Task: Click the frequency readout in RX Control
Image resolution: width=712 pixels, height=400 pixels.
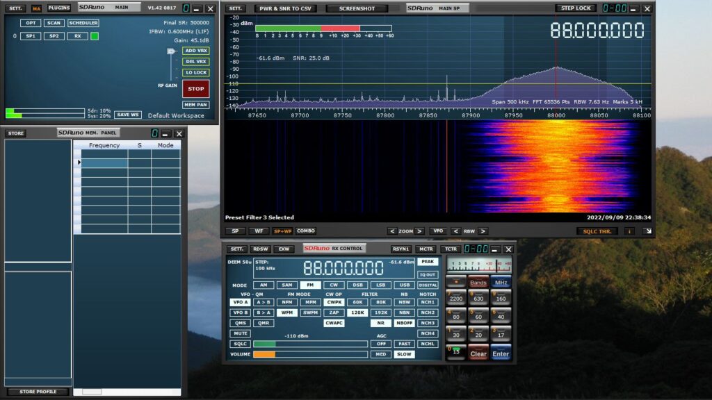Action: (x=343, y=268)
